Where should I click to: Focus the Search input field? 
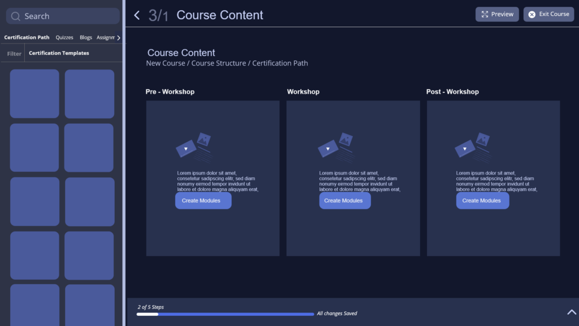coord(63,16)
